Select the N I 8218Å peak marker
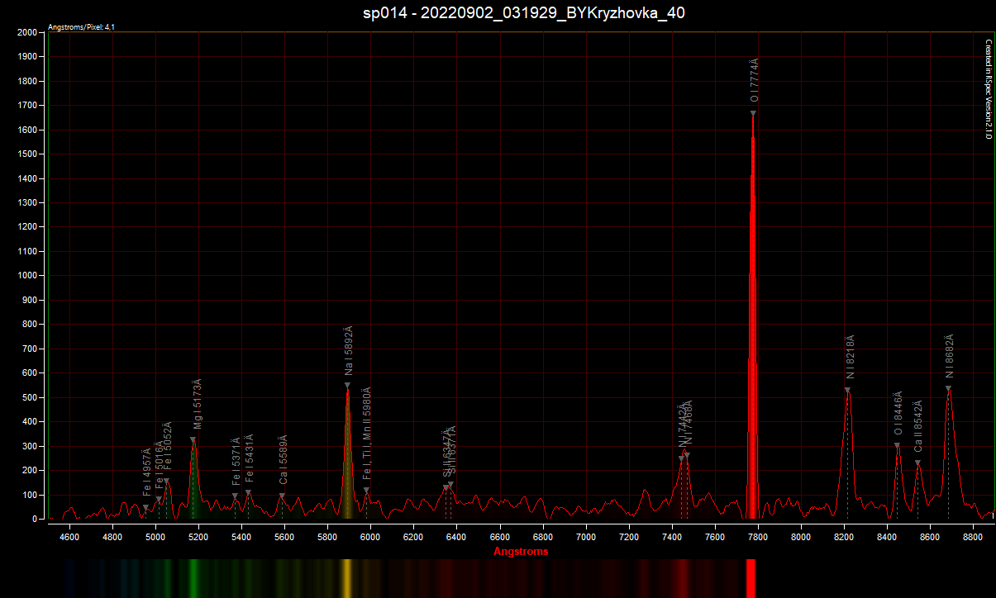Screen dimensions: 996x598 (x=847, y=390)
